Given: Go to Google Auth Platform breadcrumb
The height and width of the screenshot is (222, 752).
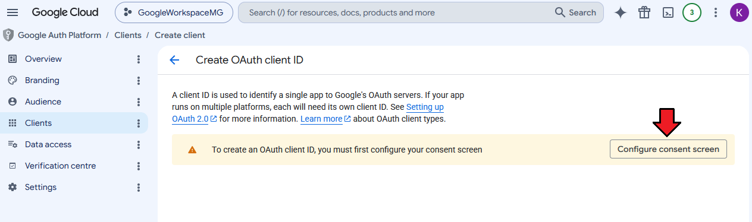Looking at the screenshot, I should coord(59,35).
